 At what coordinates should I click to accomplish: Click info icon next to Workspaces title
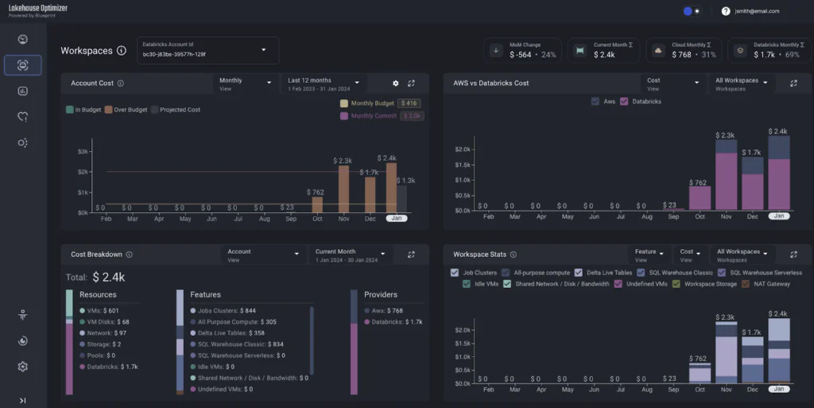tap(122, 51)
